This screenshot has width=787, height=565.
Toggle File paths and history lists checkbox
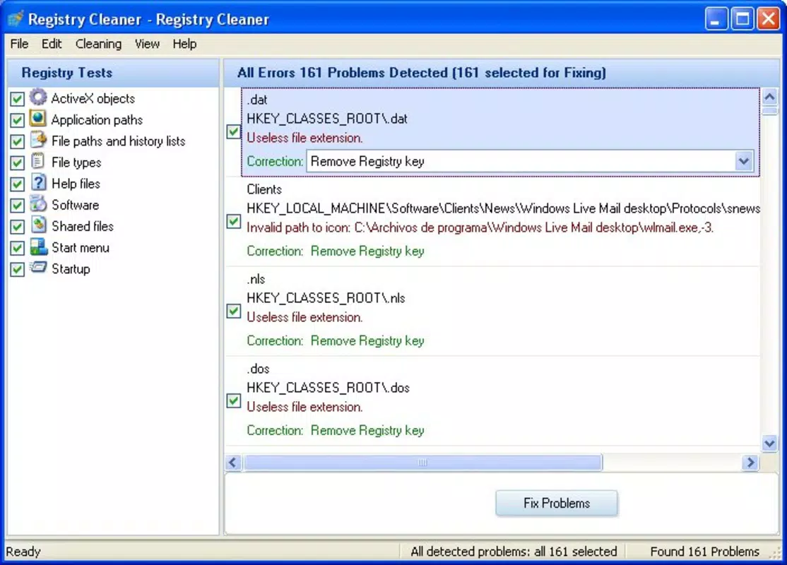(x=17, y=141)
